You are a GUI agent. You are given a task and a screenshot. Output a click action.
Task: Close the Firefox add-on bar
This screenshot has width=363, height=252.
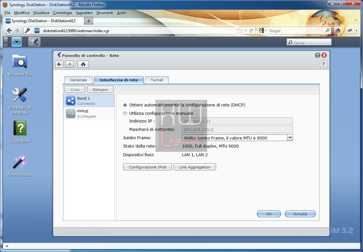click(7, 246)
